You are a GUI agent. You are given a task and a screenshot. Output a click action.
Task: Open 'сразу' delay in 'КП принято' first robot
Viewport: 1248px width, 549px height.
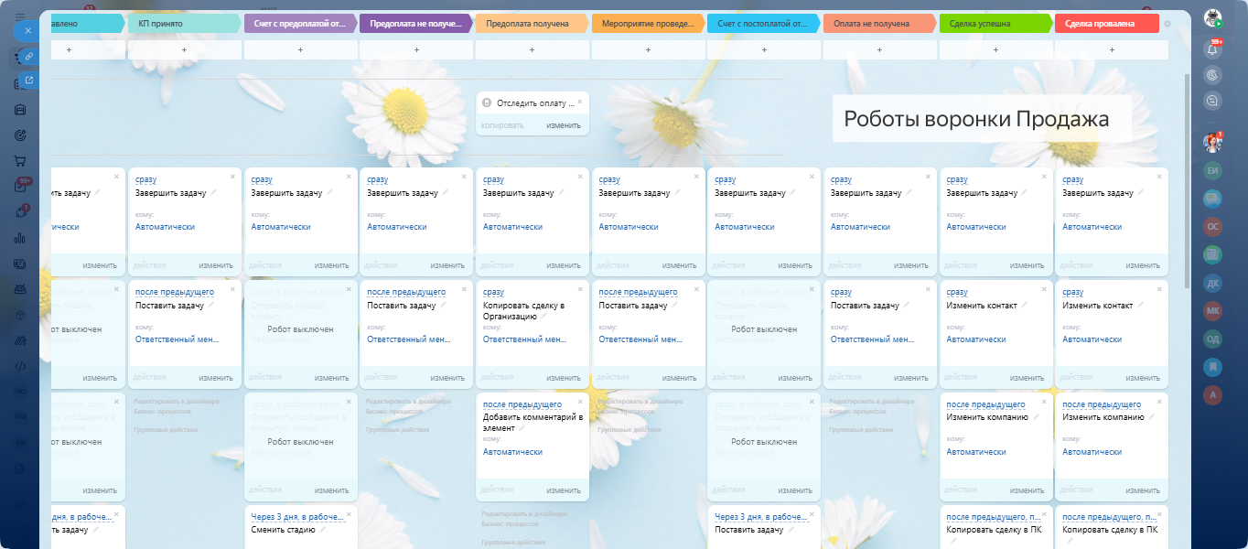[145, 179]
